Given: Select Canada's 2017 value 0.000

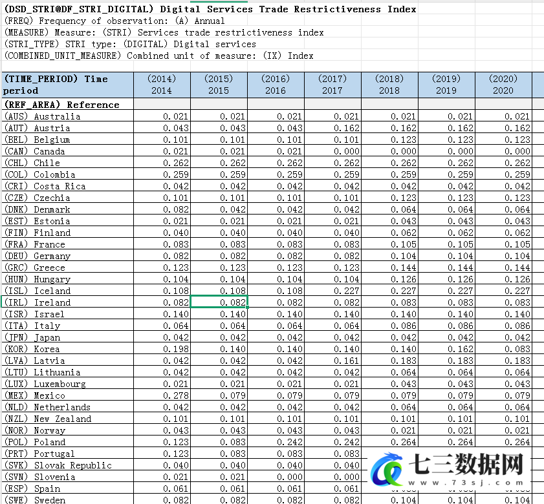Looking at the screenshot, I should 332,151.
